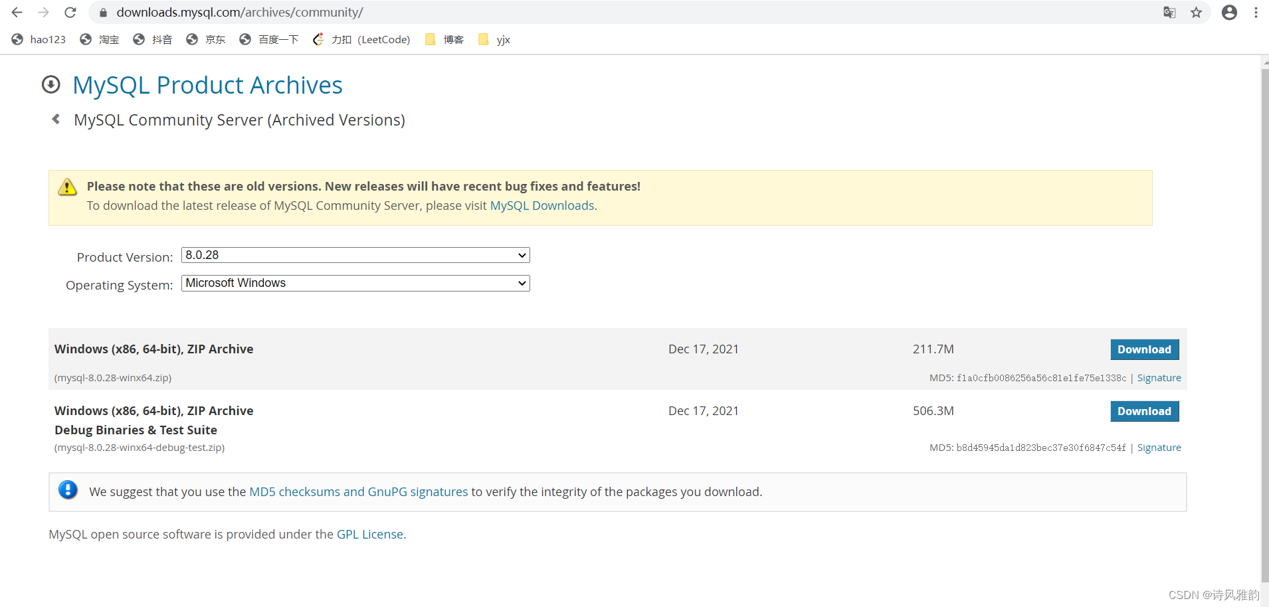Click the blue info exclamation icon
Screen dimensions: 1269x607
[68, 489]
